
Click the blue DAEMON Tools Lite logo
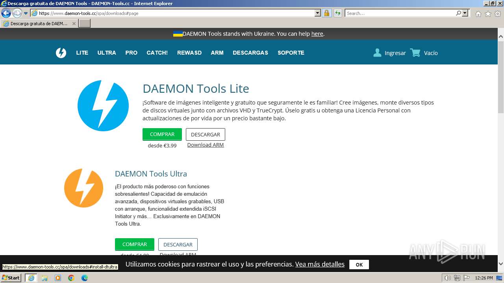point(103,106)
